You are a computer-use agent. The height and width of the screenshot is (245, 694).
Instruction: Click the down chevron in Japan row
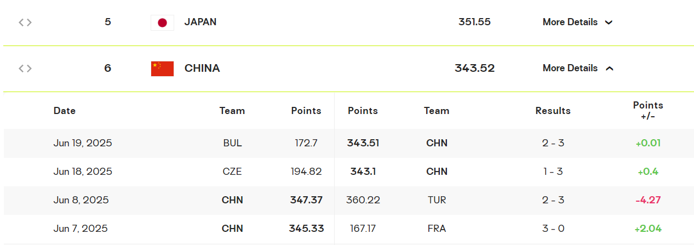point(609,22)
